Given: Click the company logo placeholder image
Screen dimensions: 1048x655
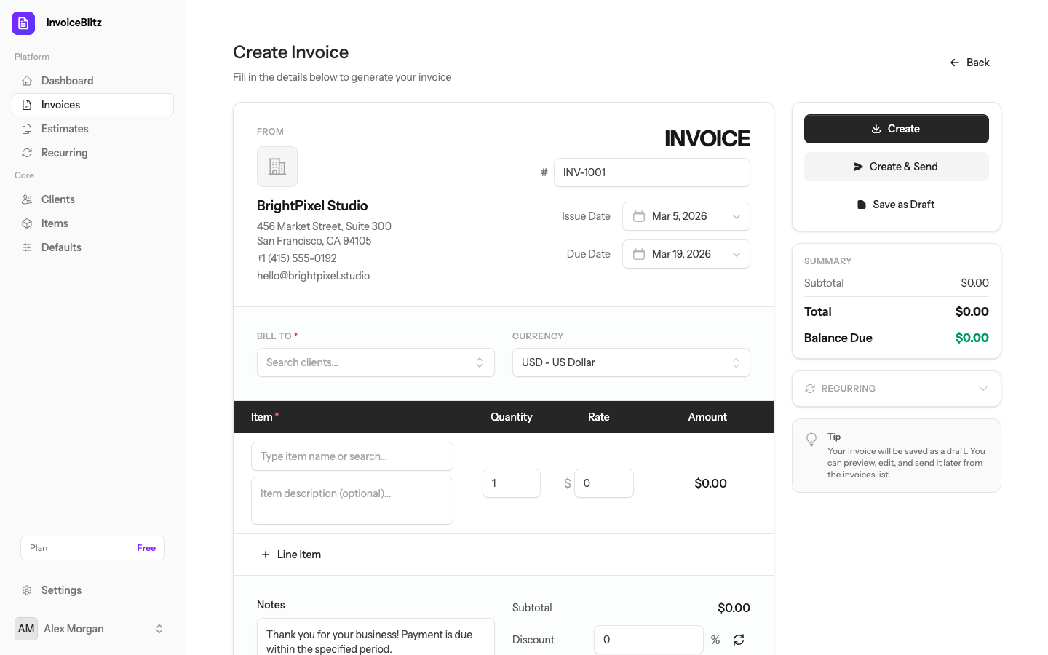Looking at the screenshot, I should pyautogui.click(x=277, y=166).
